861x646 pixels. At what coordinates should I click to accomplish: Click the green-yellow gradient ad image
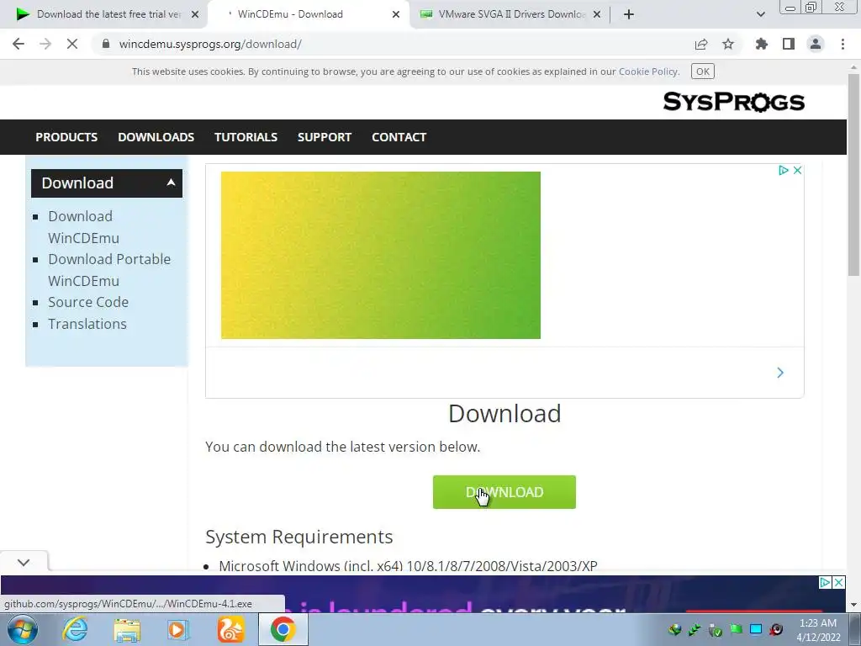point(381,255)
